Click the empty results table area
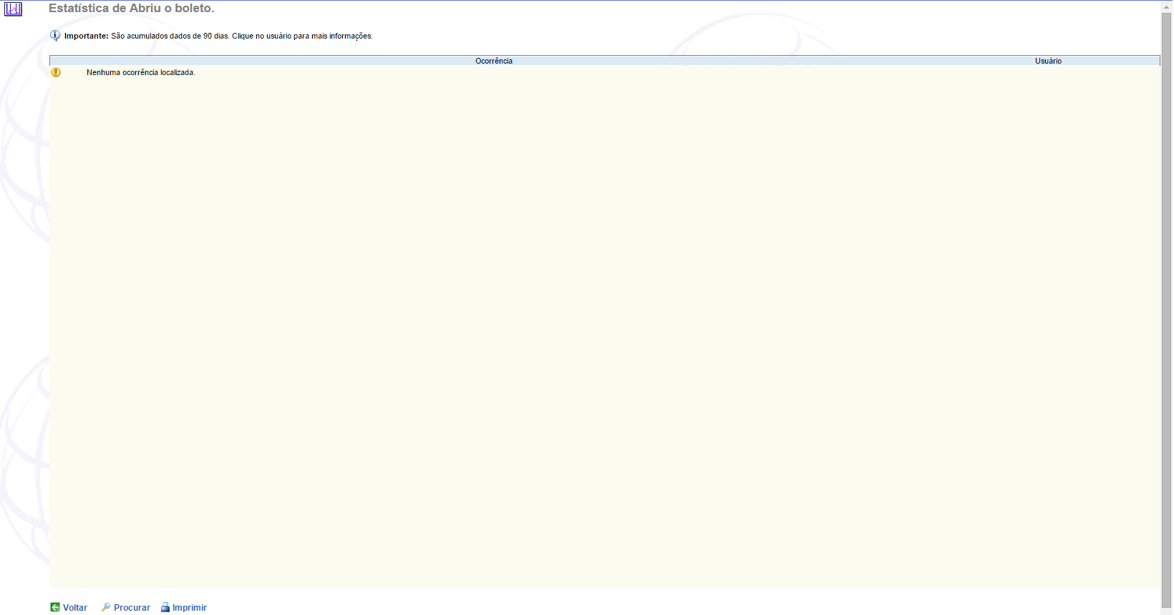This screenshot has width=1174, height=615. [x=604, y=322]
